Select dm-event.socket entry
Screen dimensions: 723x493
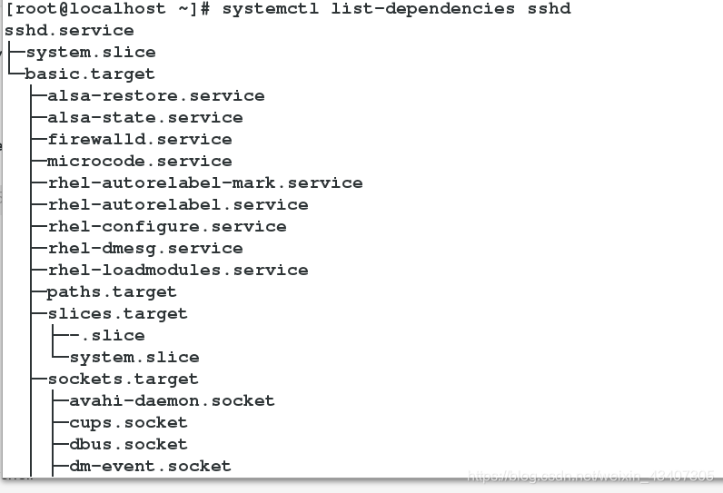150,466
